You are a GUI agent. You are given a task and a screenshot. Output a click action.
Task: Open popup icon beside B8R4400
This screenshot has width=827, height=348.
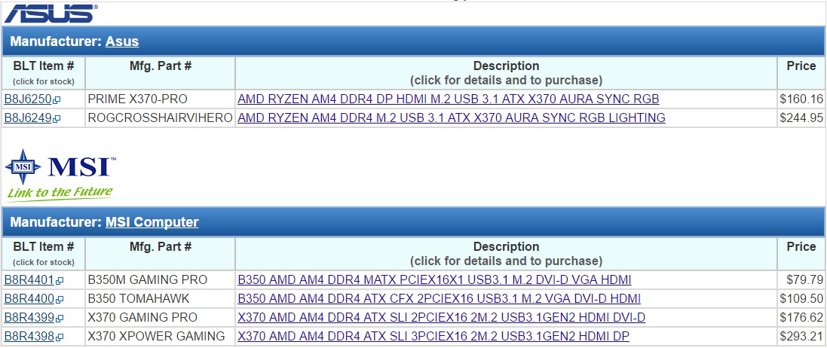point(57,299)
